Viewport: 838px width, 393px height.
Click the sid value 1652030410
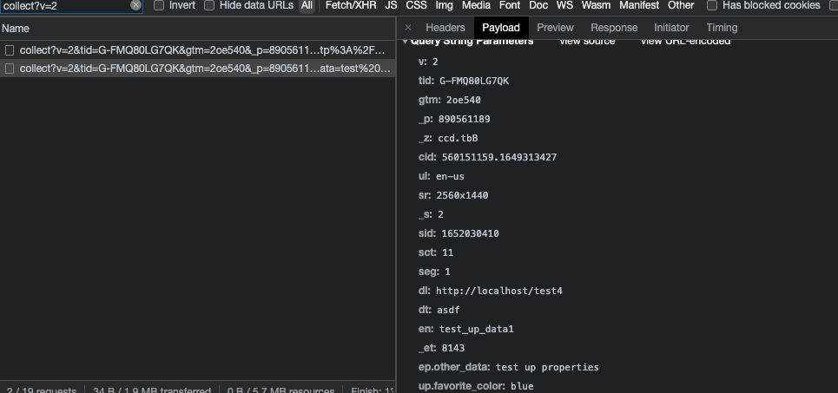point(471,234)
